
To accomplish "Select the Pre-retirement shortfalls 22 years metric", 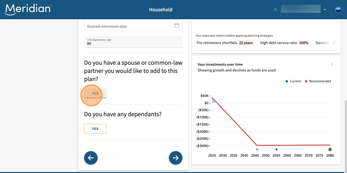I will pos(225,43).
